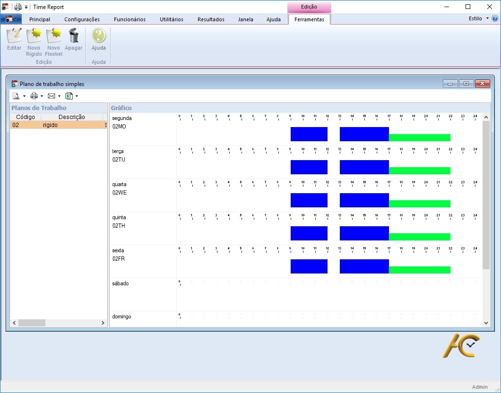Create a Novo Flexível work plan
Viewport: 501px width, 393px height.
(x=53, y=36)
